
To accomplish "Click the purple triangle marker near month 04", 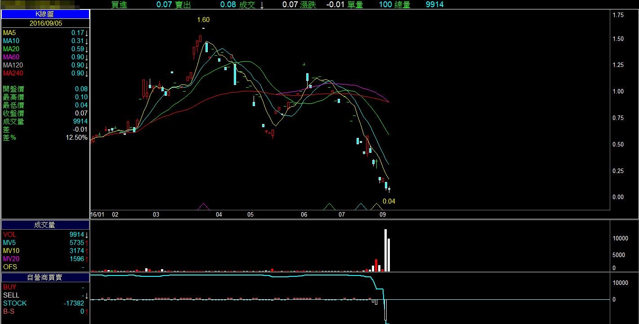I will (x=204, y=207).
